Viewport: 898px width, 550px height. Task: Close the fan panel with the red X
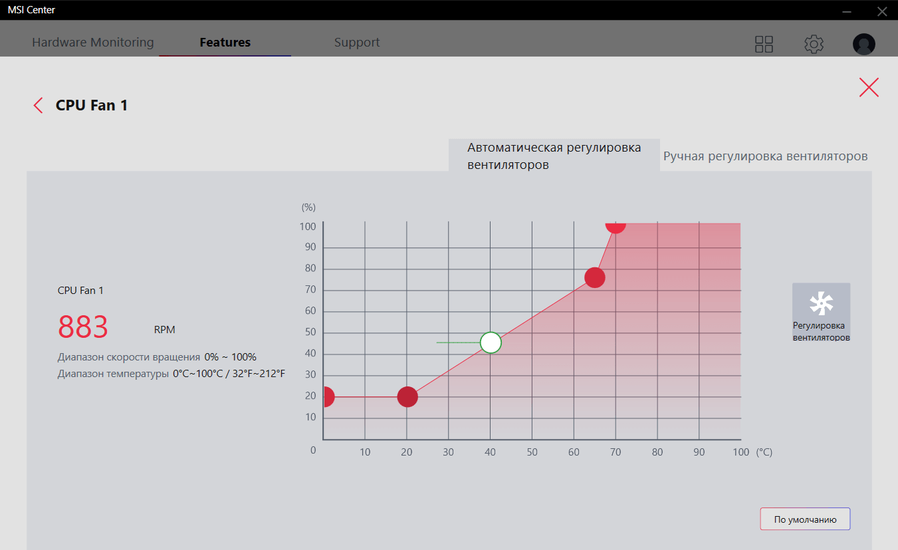point(868,88)
